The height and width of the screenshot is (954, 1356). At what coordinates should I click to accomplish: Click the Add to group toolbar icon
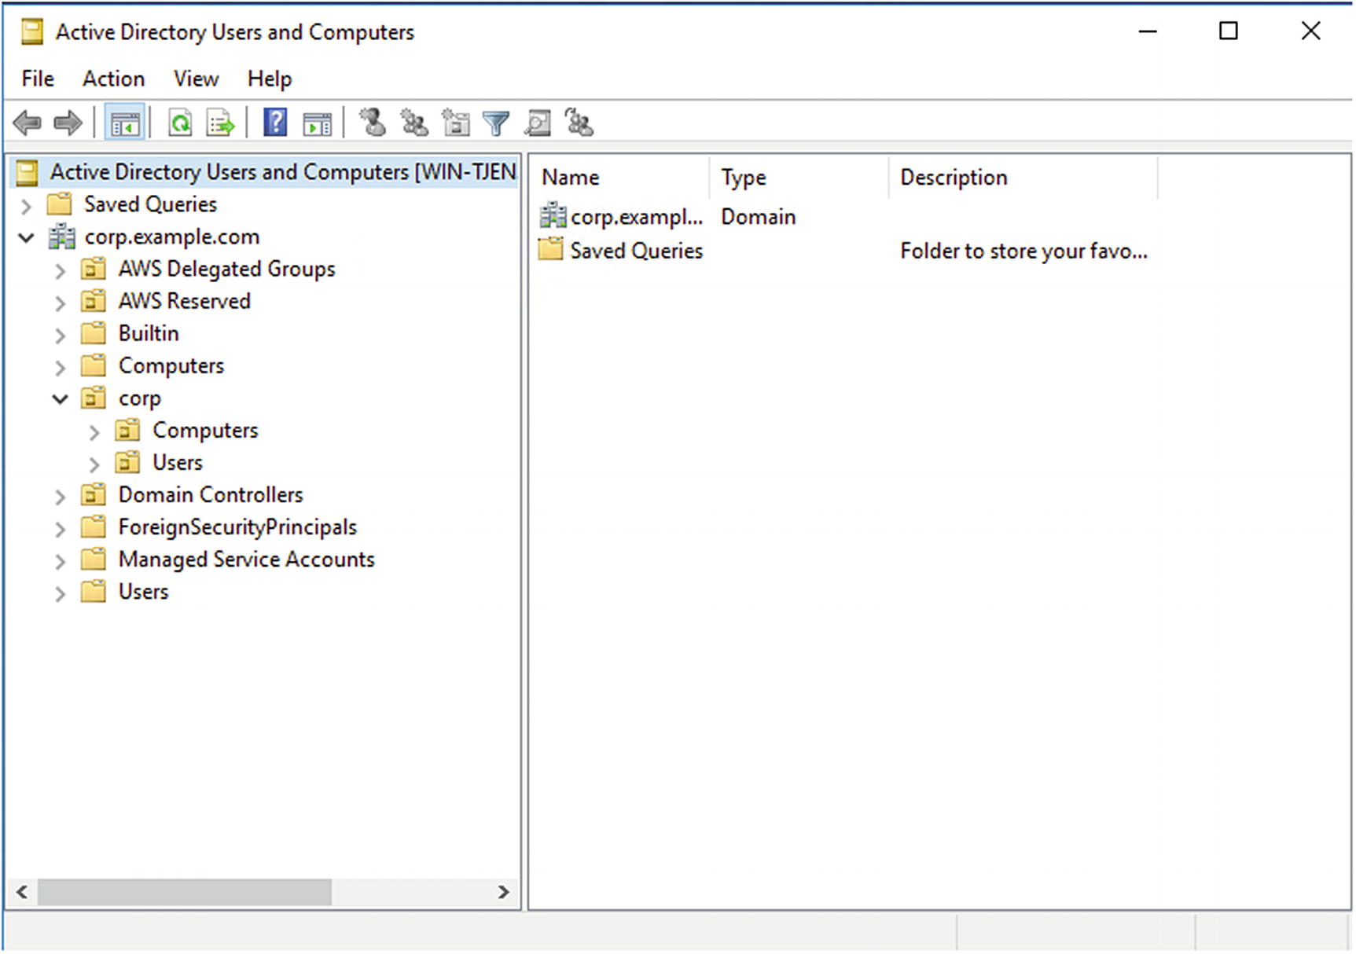coord(579,123)
